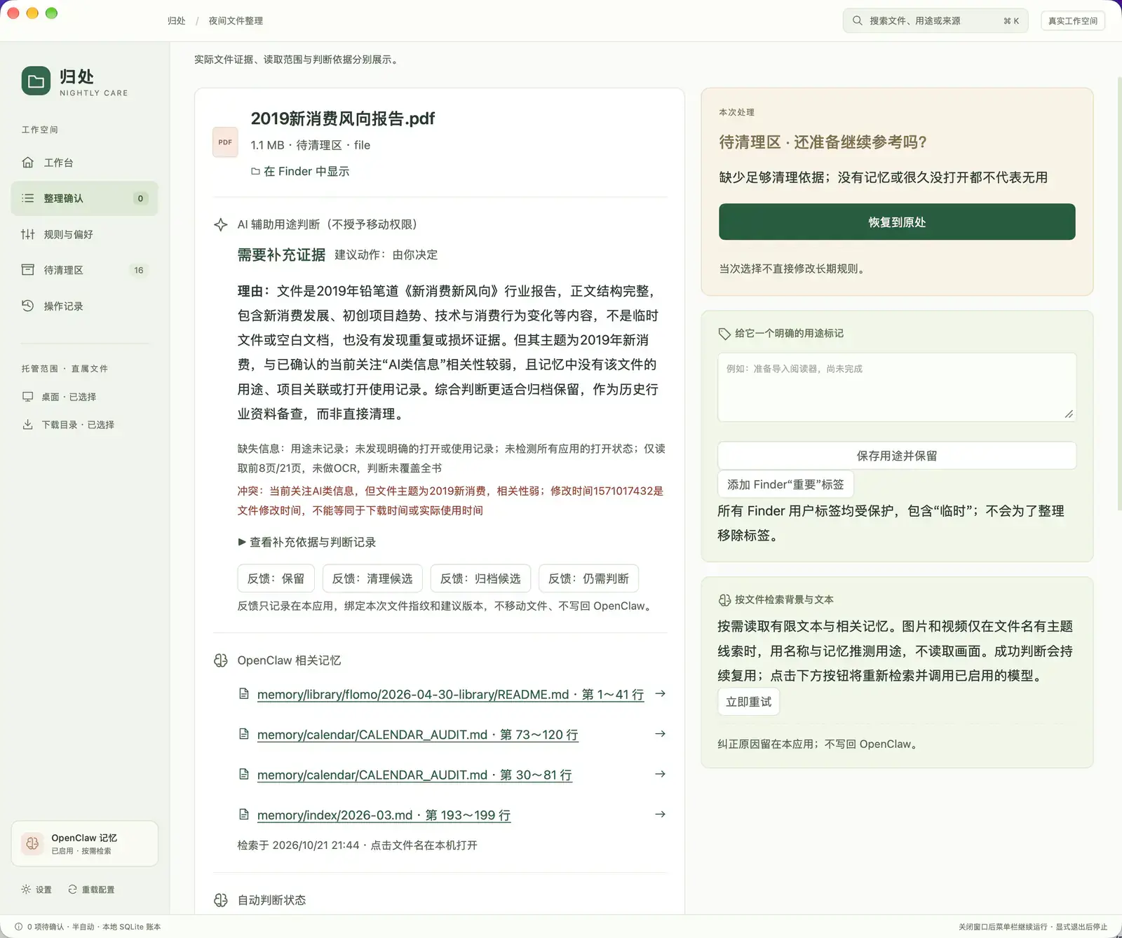Add the Finder "重要" tag
Viewport: 1122px width, 938px height.
coord(785,484)
